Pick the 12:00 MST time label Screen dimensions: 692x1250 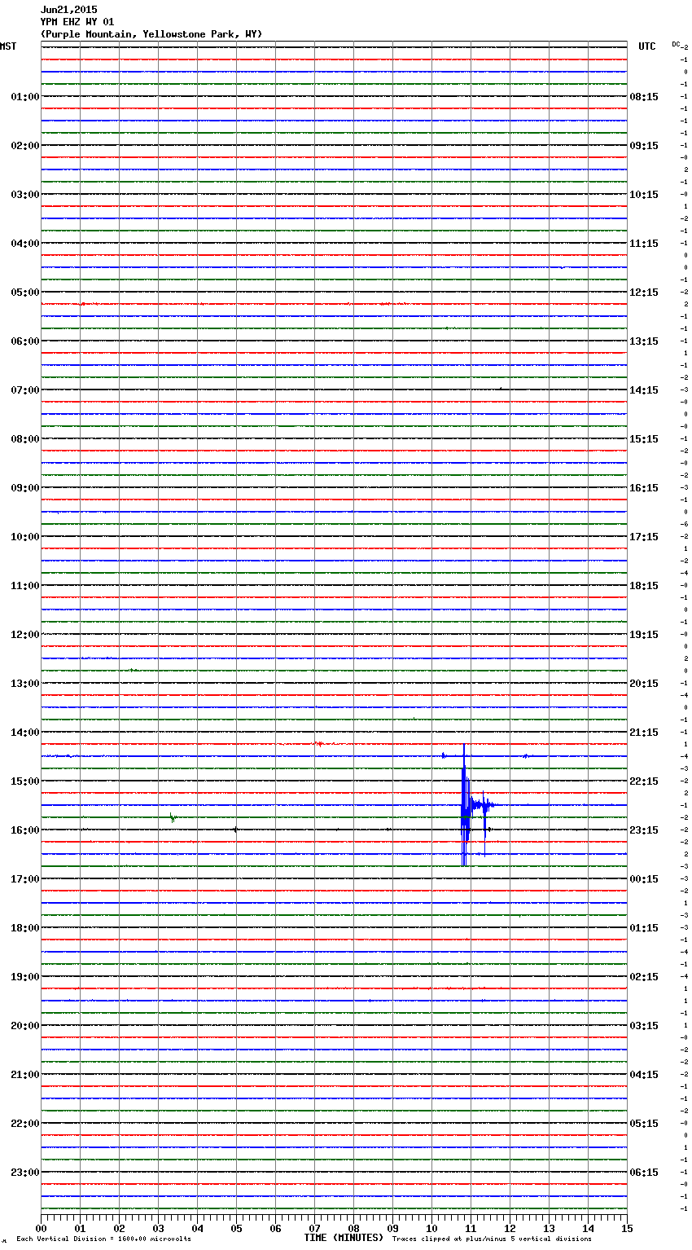25,635
